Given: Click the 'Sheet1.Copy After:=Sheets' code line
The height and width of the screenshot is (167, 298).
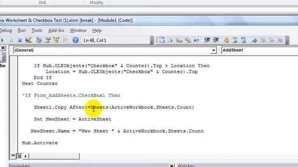Looking at the screenshot, I should click(x=114, y=107).
